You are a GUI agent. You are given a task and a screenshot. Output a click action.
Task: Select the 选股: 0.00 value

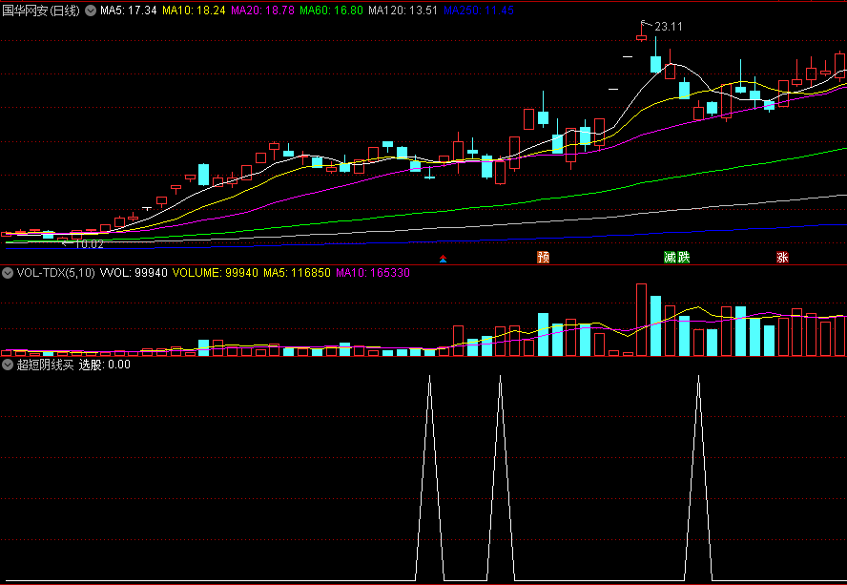tap(105, 365)
